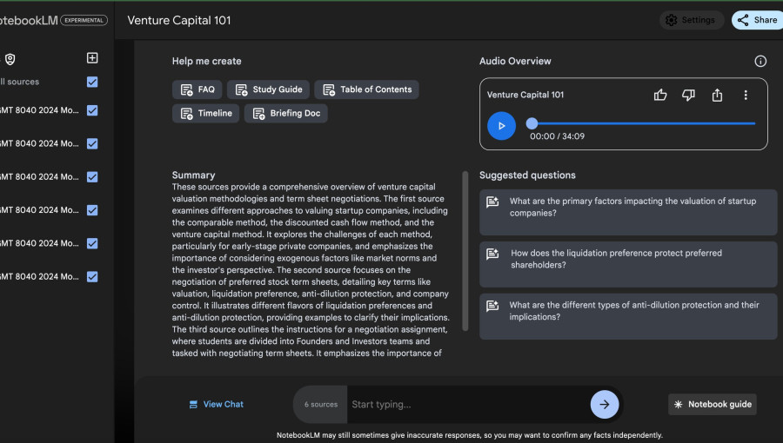Give thumbs up to audio overview
The width and height of the screenshot is (783, 443).
pos(660,95)
